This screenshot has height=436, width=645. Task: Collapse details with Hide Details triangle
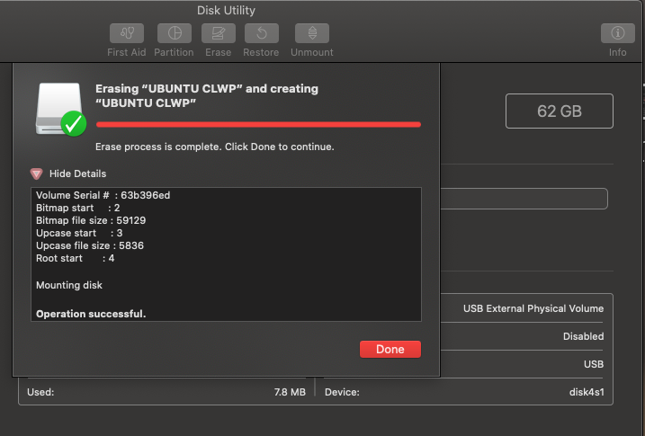(36, 174)
